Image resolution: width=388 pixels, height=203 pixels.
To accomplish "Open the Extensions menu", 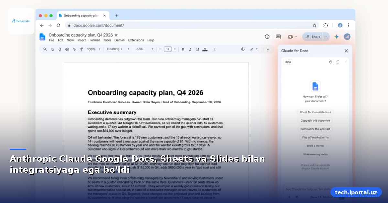I will point(136,40).
